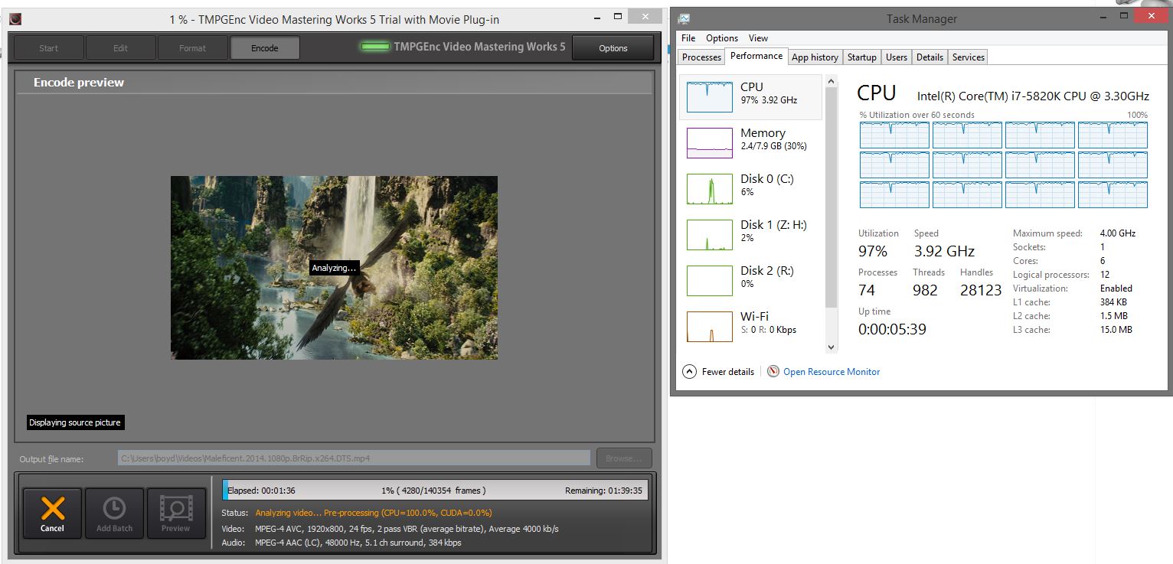Image resolution: width=1173 pixels, height=564 pixels.
Task: Click the Resource Monitor gauge icon
Action: (773, 371)
